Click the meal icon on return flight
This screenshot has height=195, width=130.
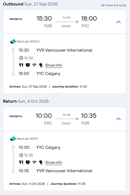(21, 162)
